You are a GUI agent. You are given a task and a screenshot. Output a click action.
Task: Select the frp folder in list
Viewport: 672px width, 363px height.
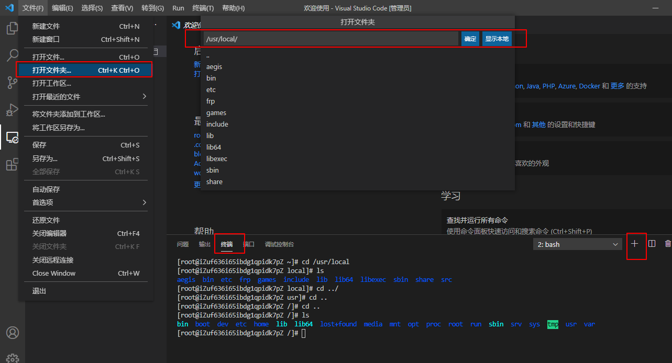coord(358,101)
